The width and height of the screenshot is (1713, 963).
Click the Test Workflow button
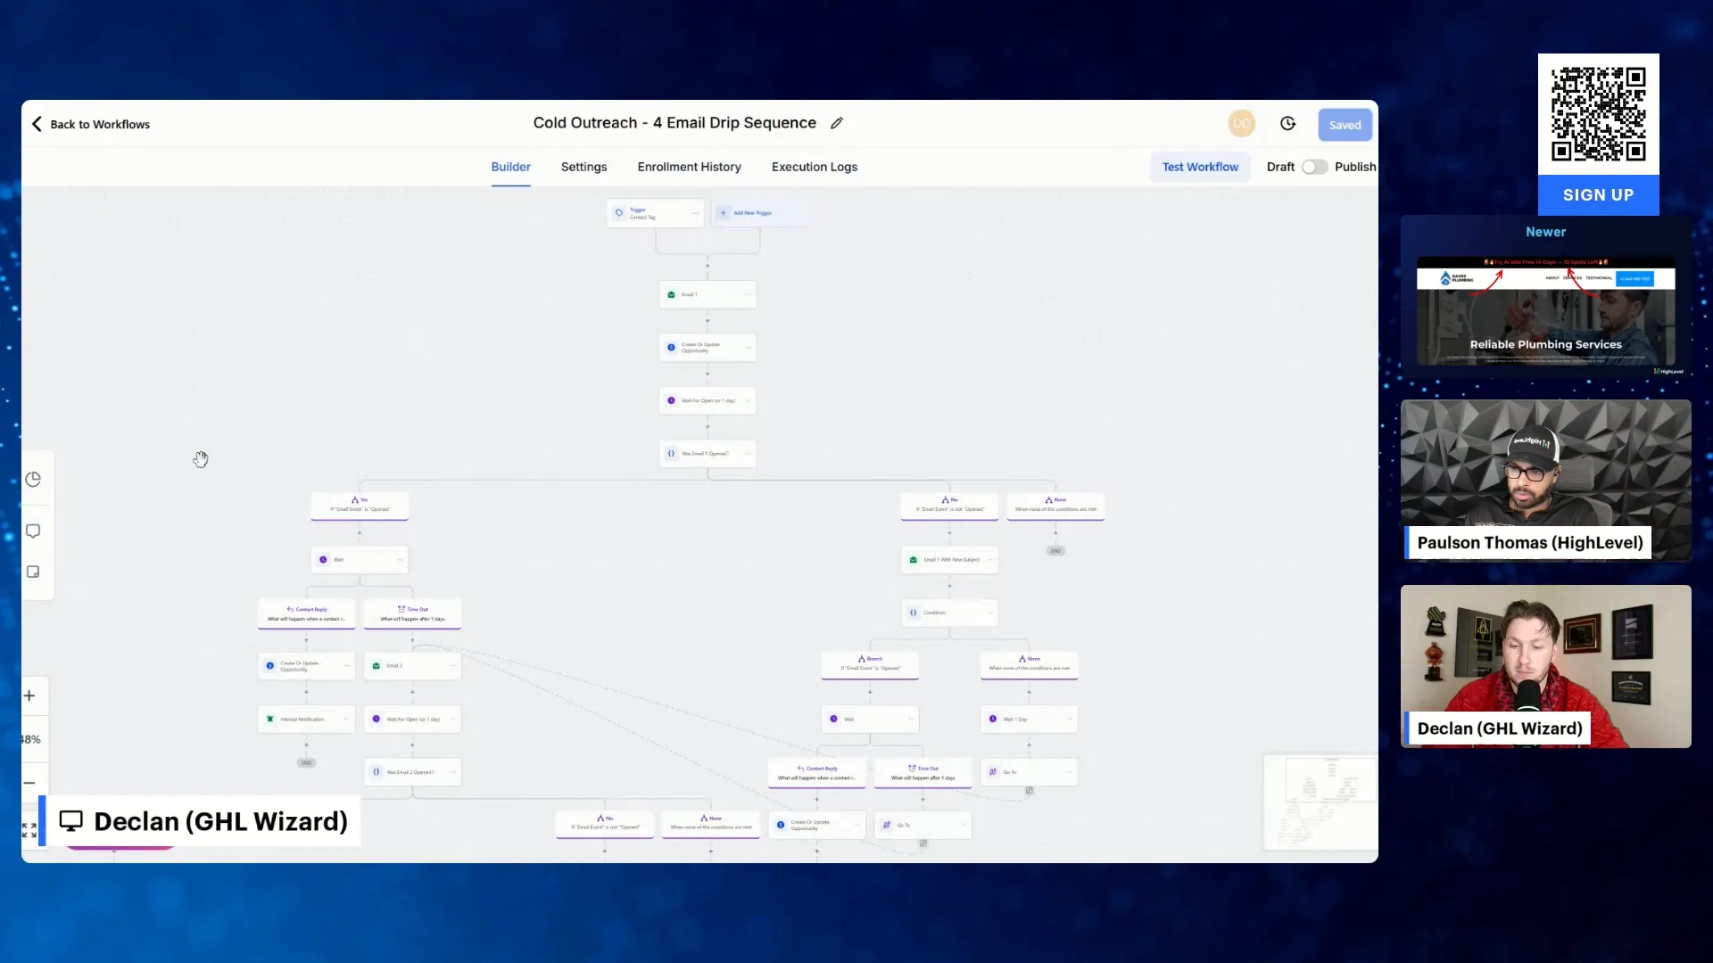pos(1200,167)
